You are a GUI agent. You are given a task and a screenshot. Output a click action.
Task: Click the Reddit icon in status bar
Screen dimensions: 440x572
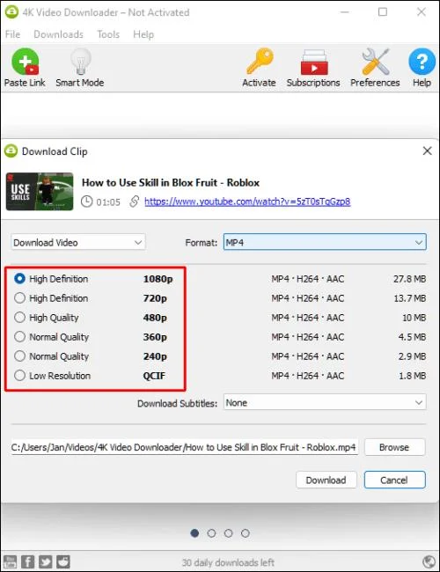63,561
